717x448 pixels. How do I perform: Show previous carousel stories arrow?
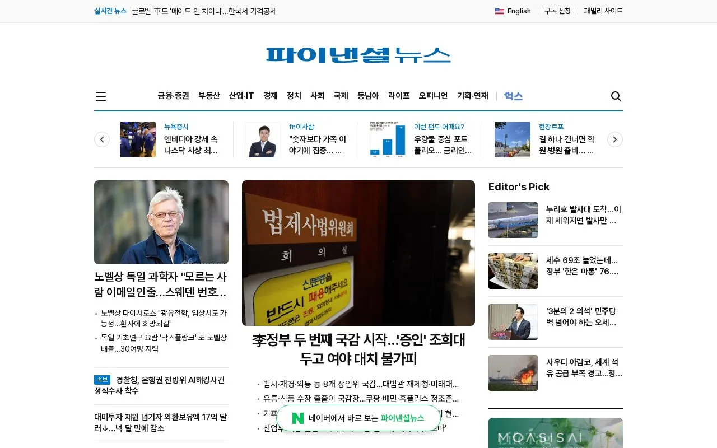[102, 139]
